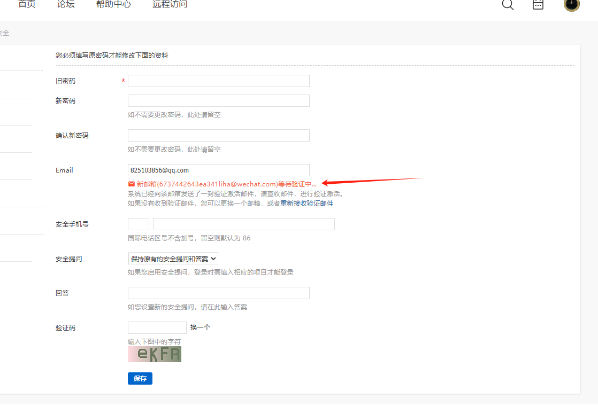Open the 论坛 navigation item
The height and width of the screenshot is (414, 598).
66,4
